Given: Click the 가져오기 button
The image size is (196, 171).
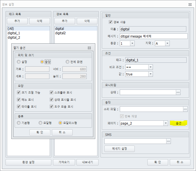Looking at the screenshot, I should tap(64, 162).
